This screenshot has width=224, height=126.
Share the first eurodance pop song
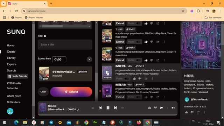pos(158,42)
